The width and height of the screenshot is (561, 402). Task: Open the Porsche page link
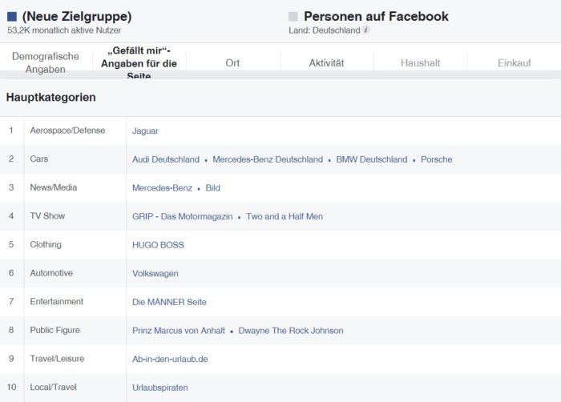click(437, 159)
